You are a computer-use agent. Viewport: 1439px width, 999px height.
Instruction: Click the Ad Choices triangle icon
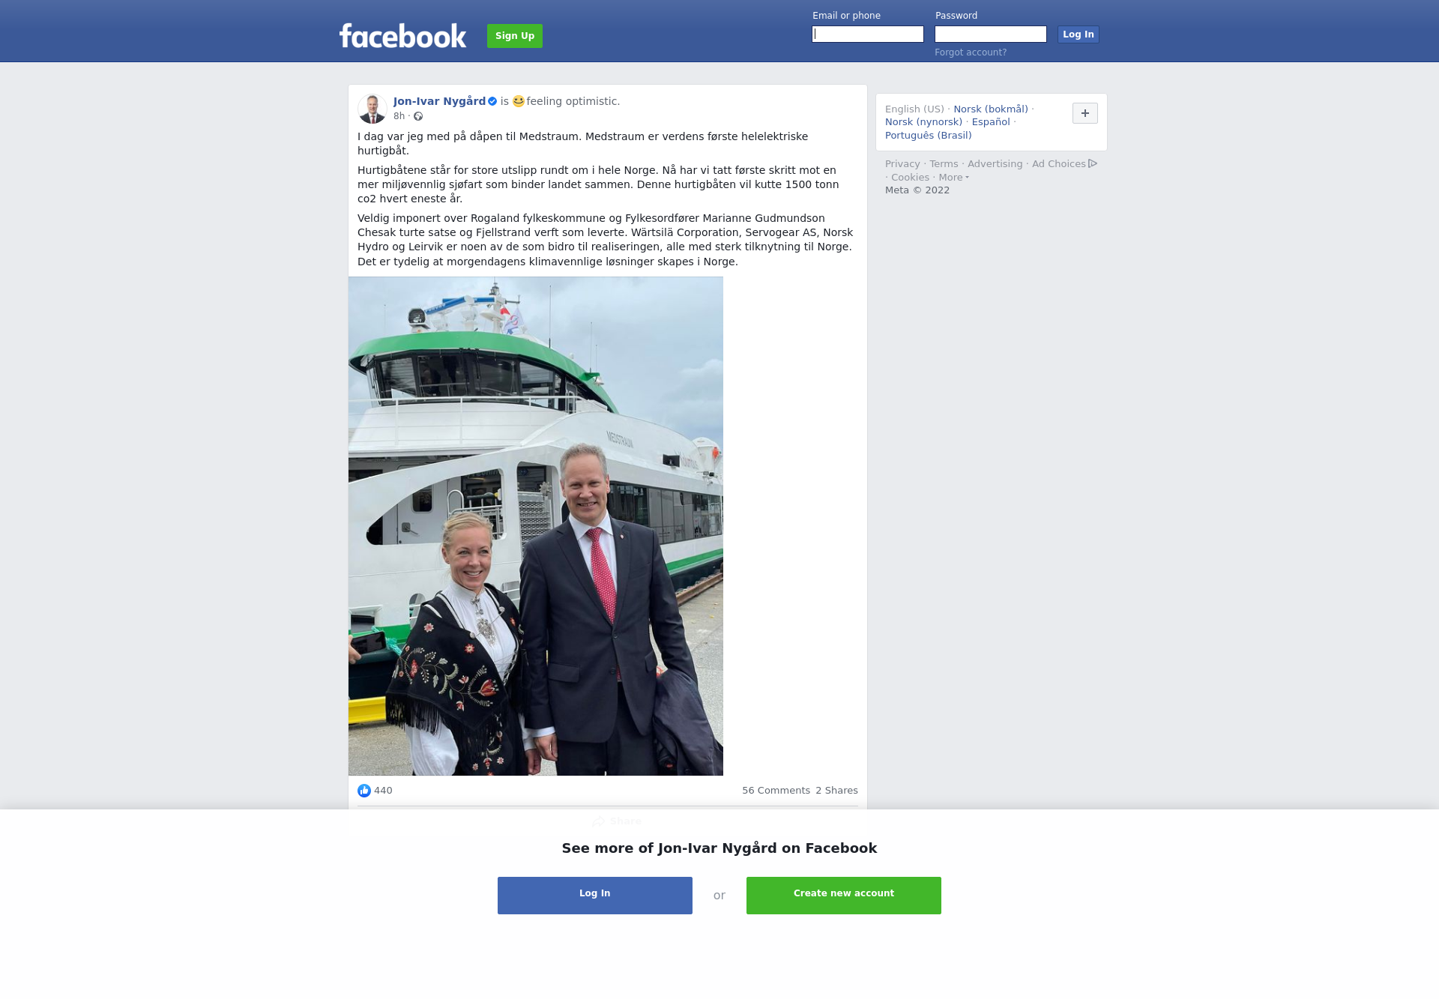(x=1093, y=163)
